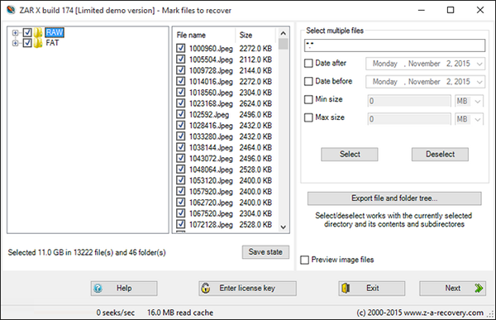Viewport: 496px width, 320px height.
Task: Click the ZAR X application icon in title bar
Action: pyautogui.click(x=11, y=10)
